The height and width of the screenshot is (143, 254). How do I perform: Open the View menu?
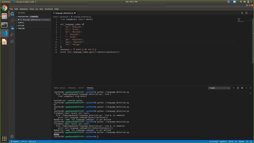(32, 9)
